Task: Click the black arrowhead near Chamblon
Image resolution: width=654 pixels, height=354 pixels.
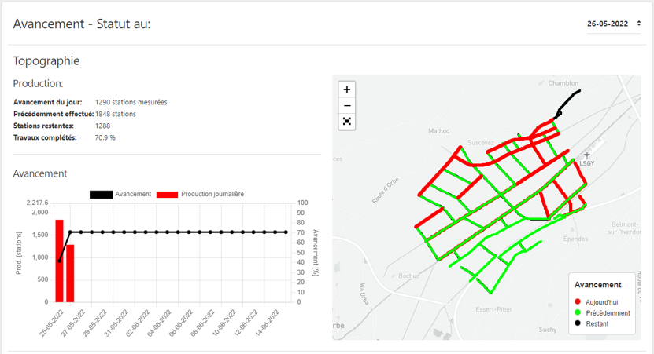Action: coord(558,114)
